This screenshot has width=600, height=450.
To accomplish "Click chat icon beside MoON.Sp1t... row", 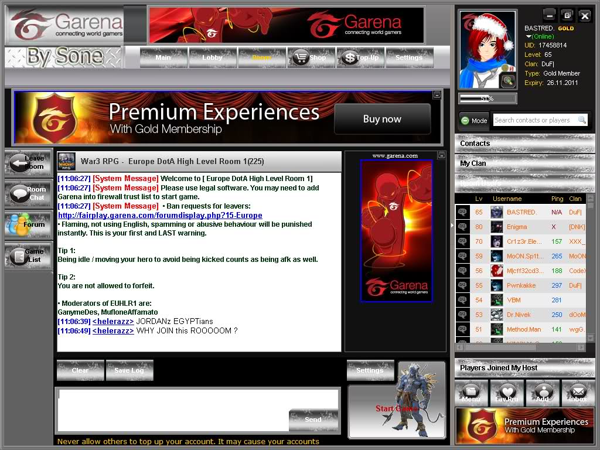I will (x=462, y=256).
